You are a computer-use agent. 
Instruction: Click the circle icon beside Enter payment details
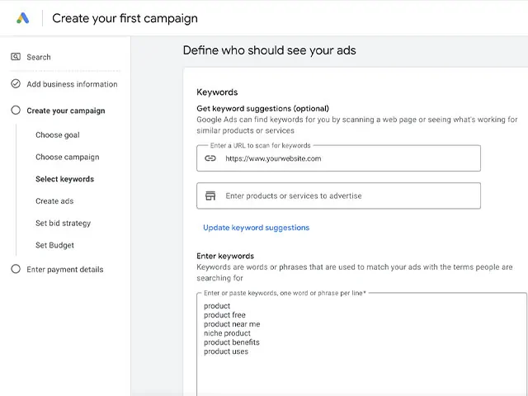pyautogui.click(x=16, y=269)
